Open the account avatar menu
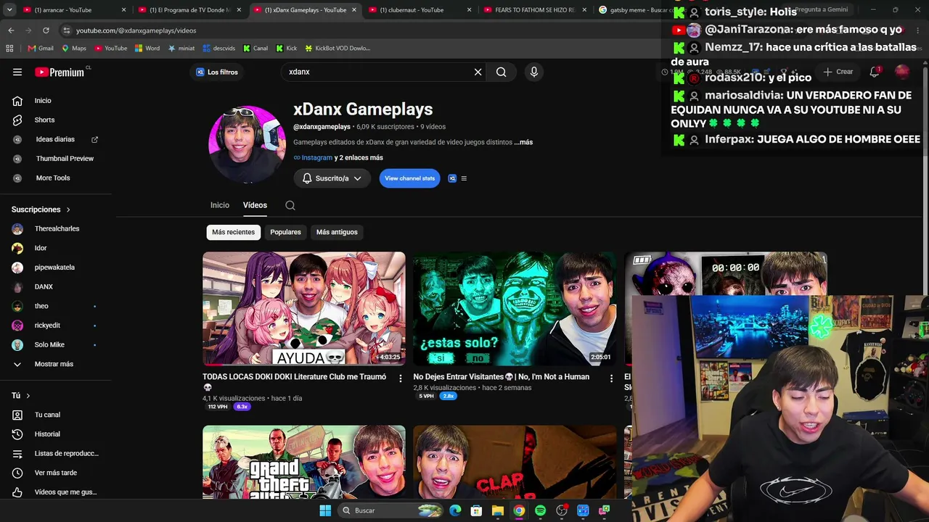The image size is (929, 522). tap(902, 72)
